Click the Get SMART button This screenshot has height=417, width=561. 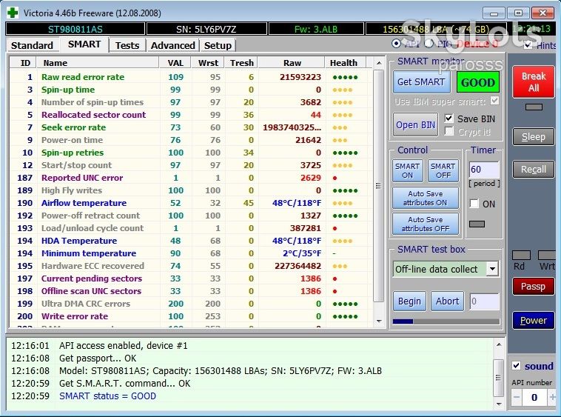click(x=421, y=82)
